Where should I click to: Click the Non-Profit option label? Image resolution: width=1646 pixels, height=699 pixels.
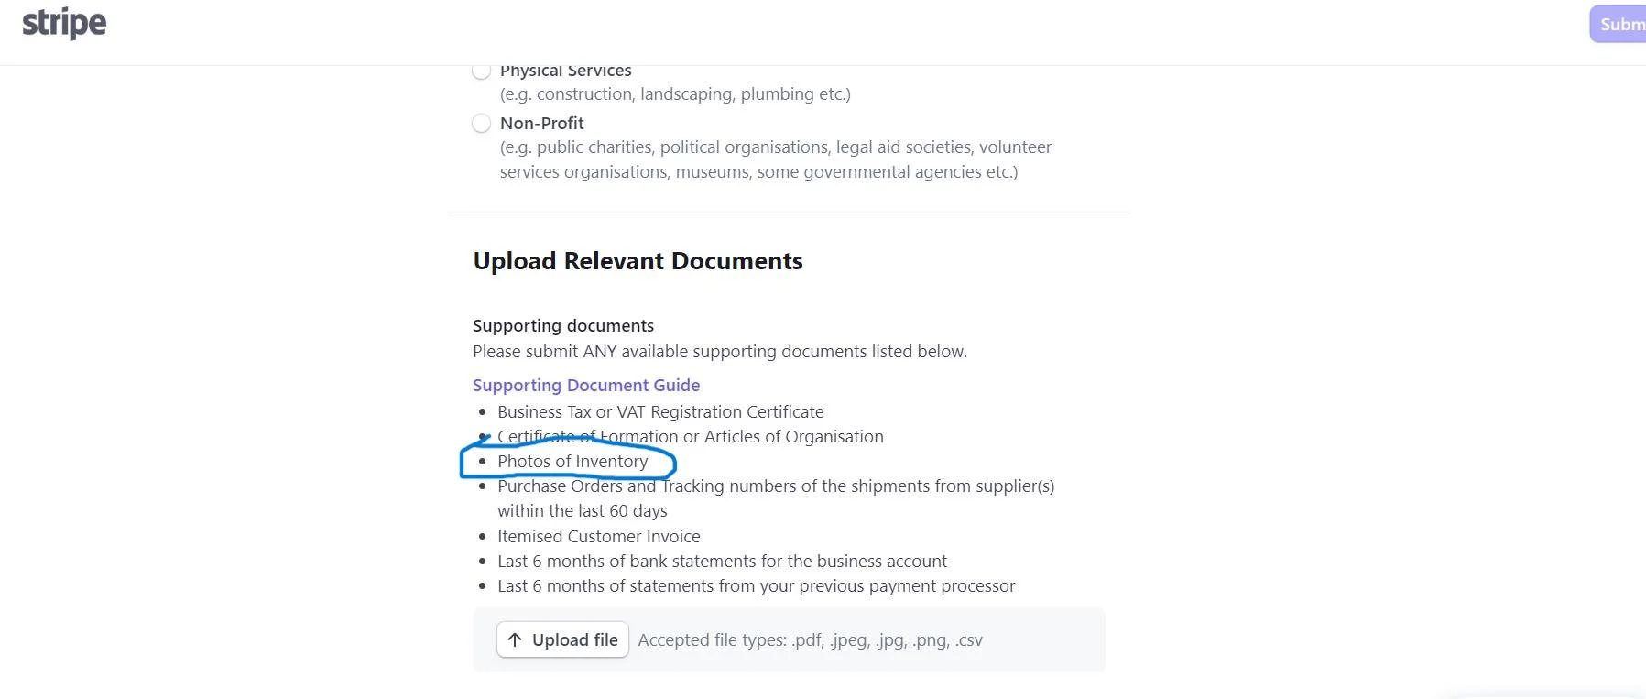[x=541, y=123]
